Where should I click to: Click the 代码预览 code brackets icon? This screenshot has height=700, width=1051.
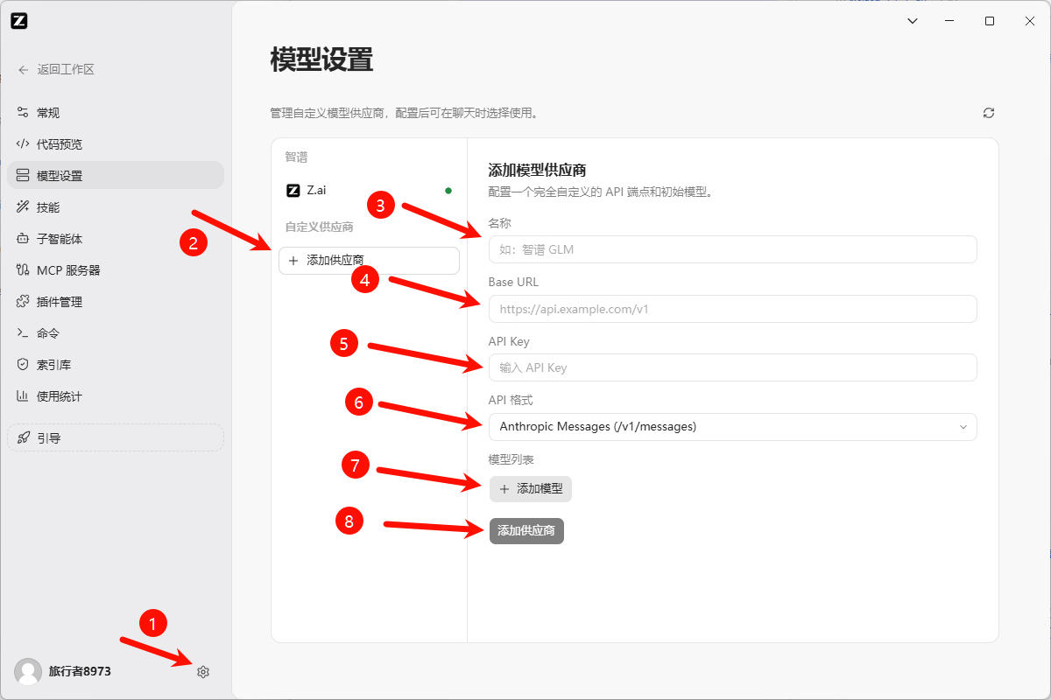23,144
